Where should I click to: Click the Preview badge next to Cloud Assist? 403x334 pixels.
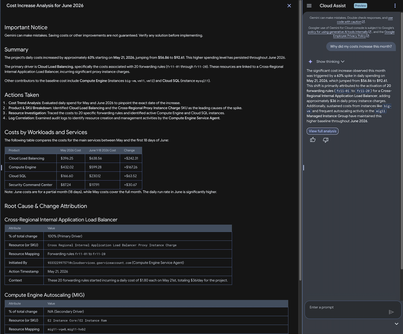pos(360,6)
